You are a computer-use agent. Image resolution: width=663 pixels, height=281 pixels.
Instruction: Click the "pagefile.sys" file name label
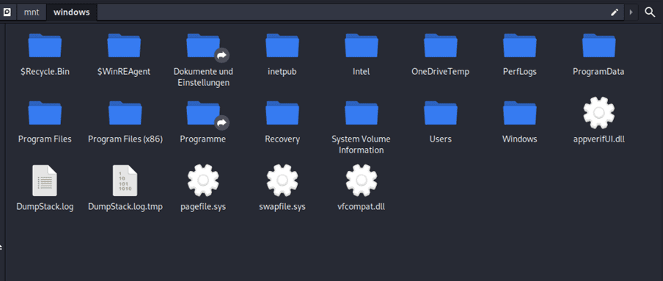[x=203, y=207]
